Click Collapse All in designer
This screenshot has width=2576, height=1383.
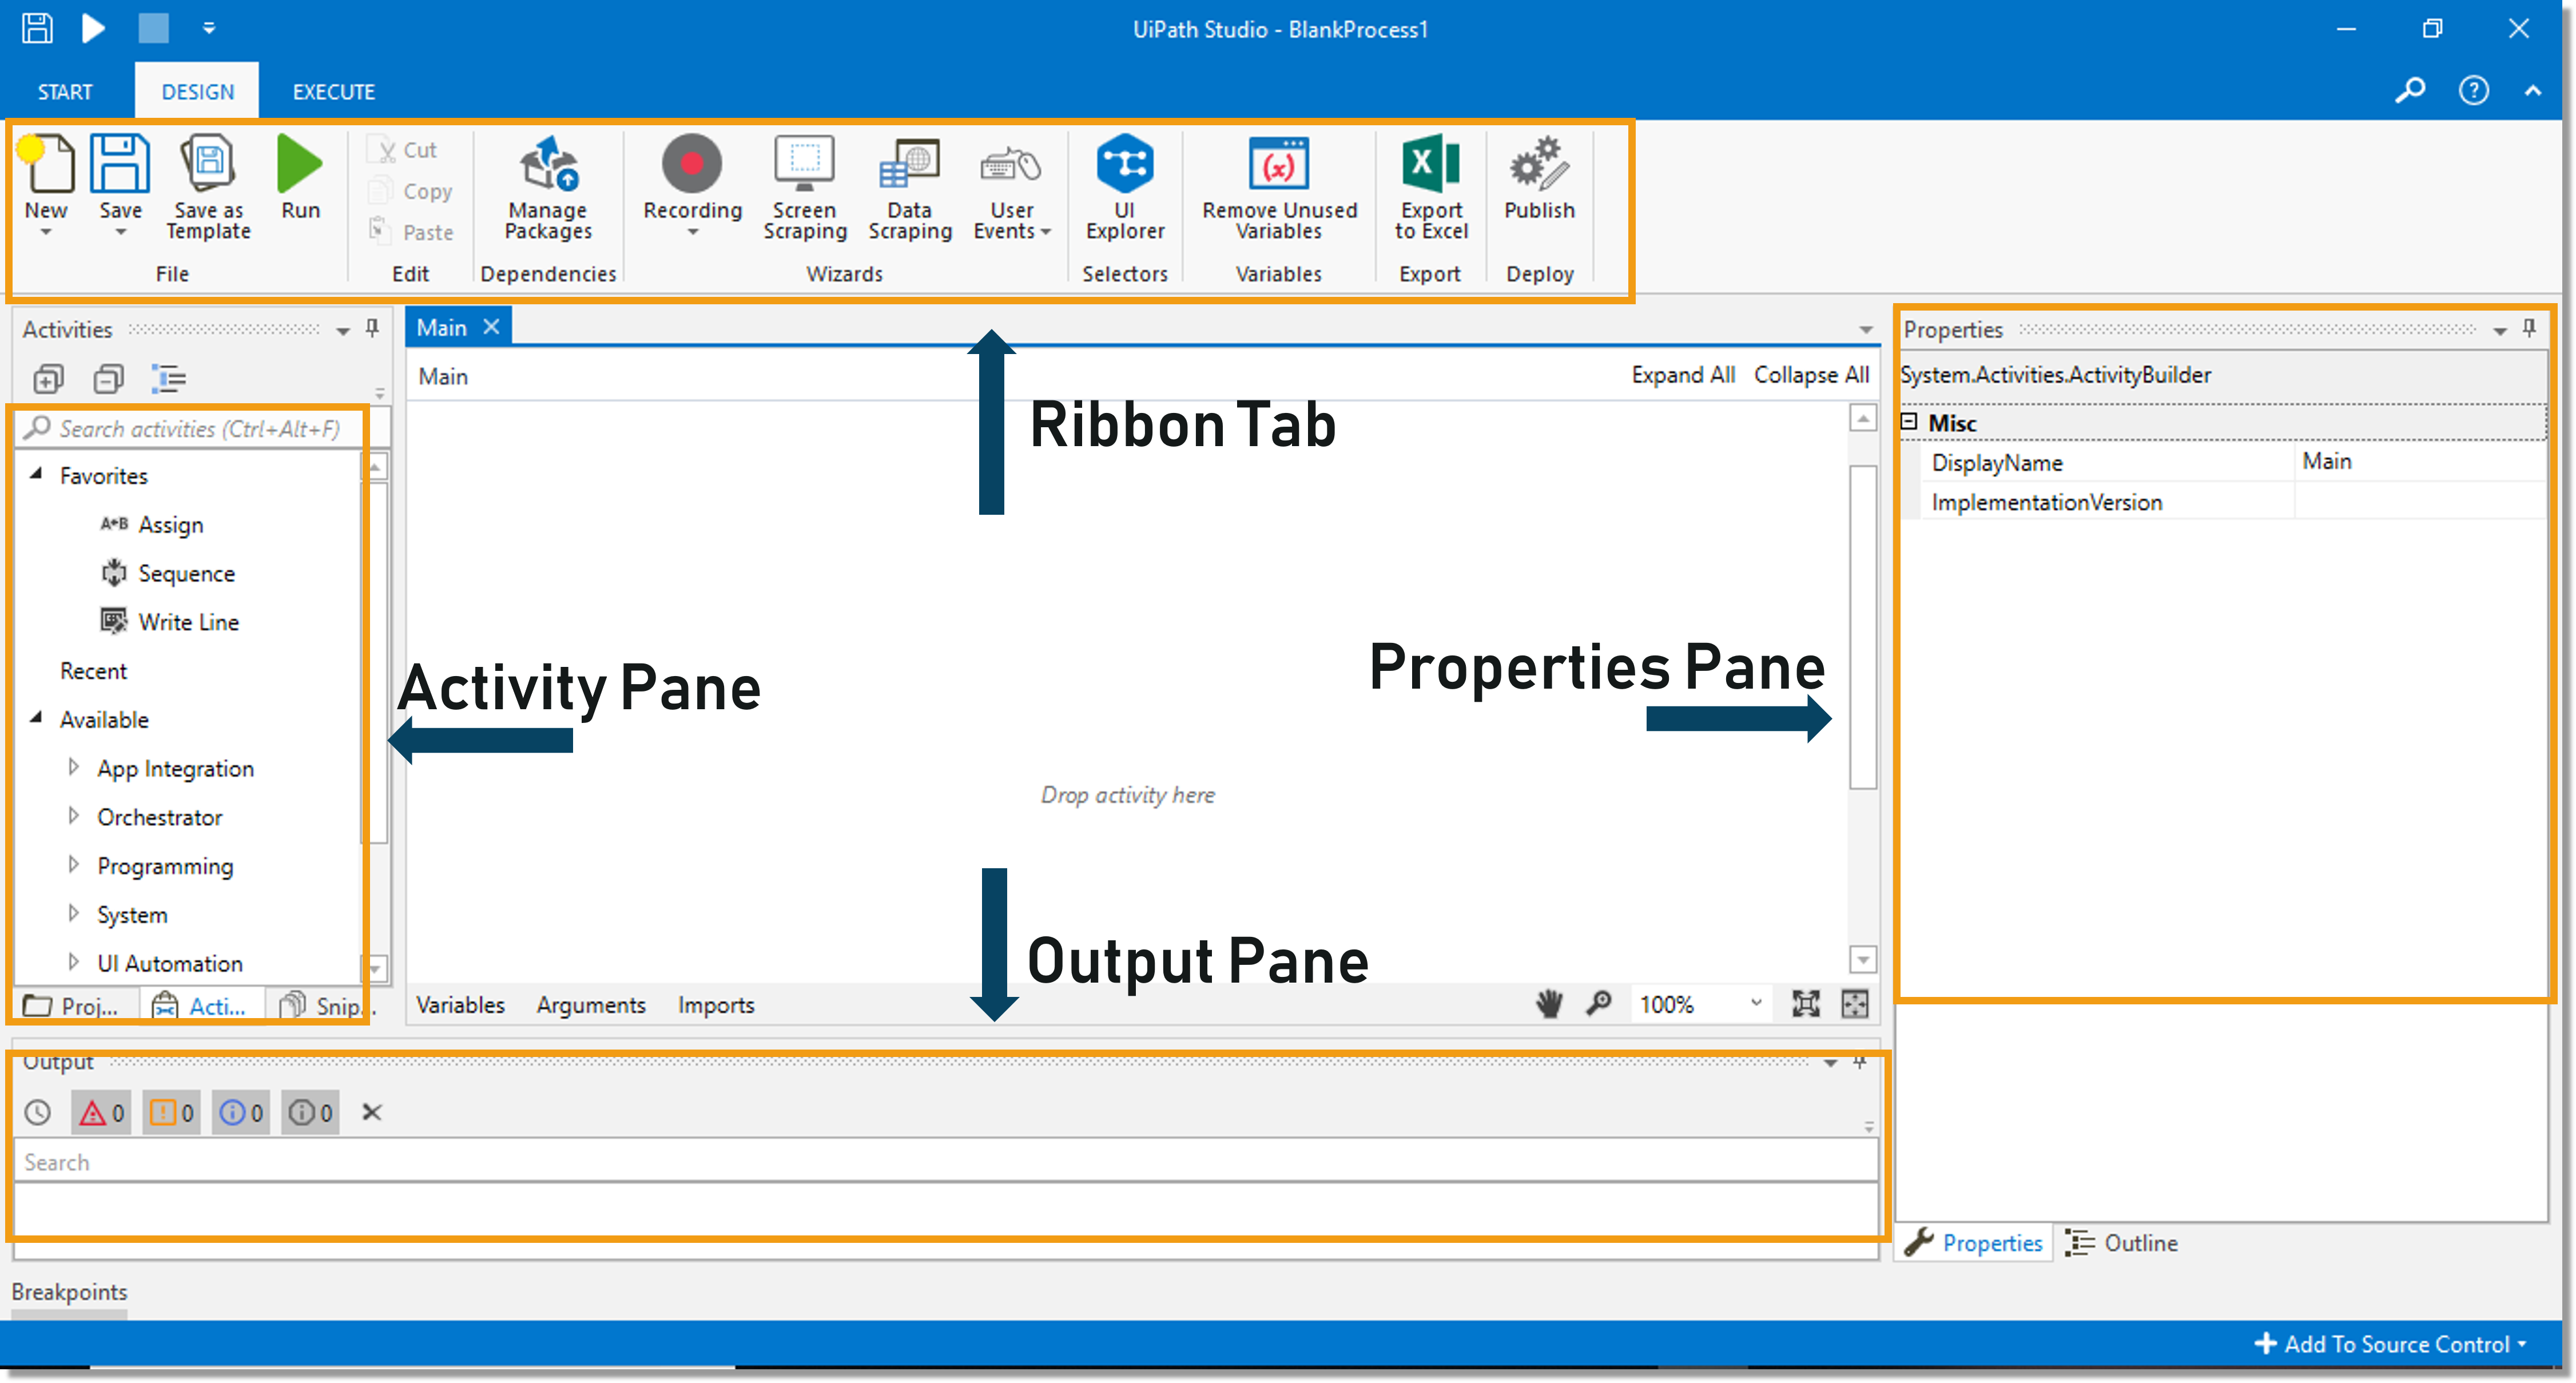tap(1811, 375)
